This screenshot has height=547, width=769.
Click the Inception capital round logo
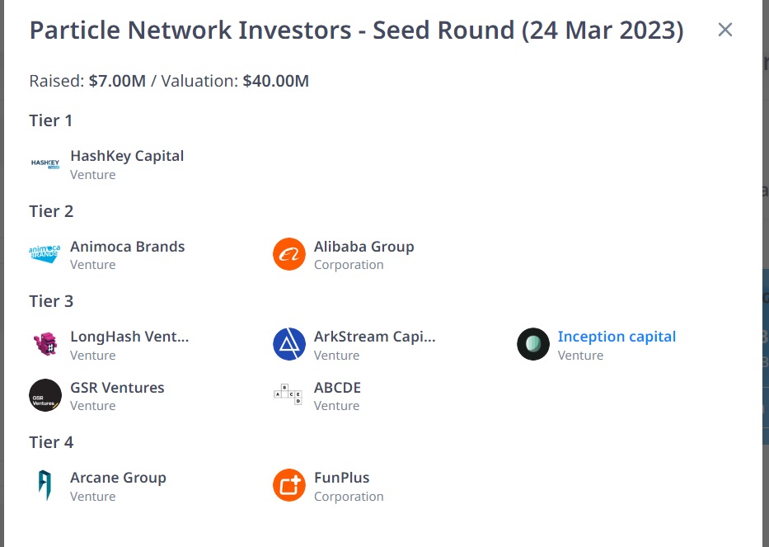tap(533, 344)
